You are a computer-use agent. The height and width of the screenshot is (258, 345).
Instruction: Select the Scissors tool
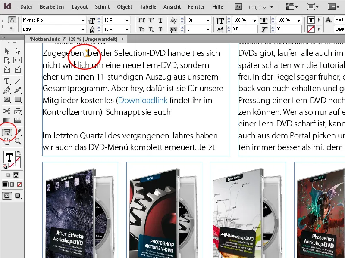pyautogui.click(x=7, y=111)
